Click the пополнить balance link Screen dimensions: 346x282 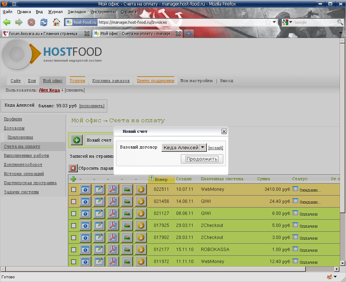click(92, 106)
